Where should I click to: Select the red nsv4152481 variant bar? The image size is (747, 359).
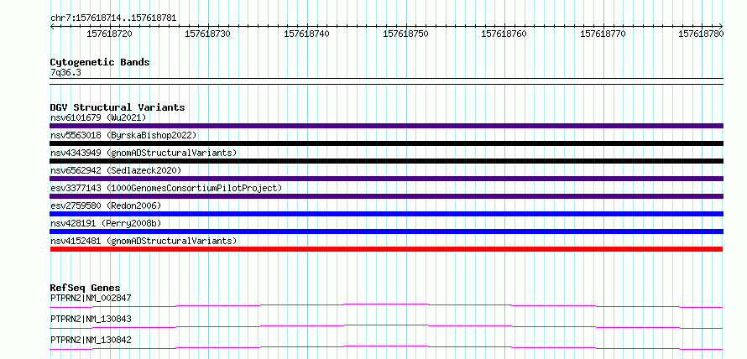387,249
